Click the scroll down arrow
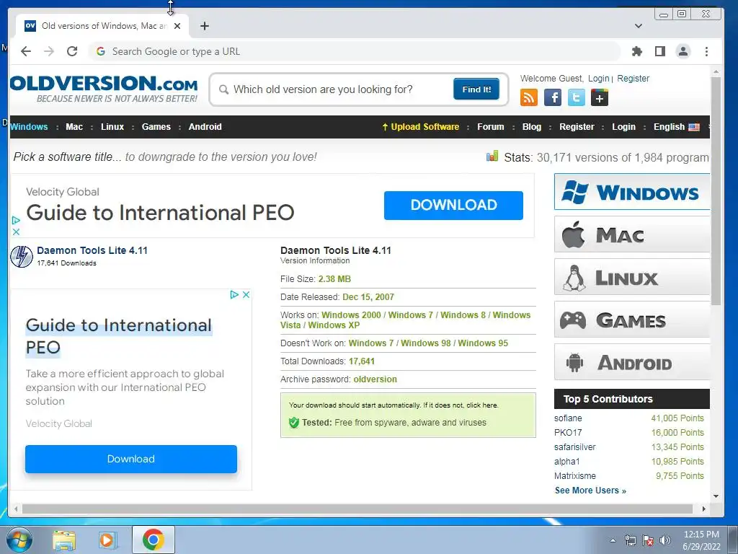Screen dimensions: 738x554 716,496
